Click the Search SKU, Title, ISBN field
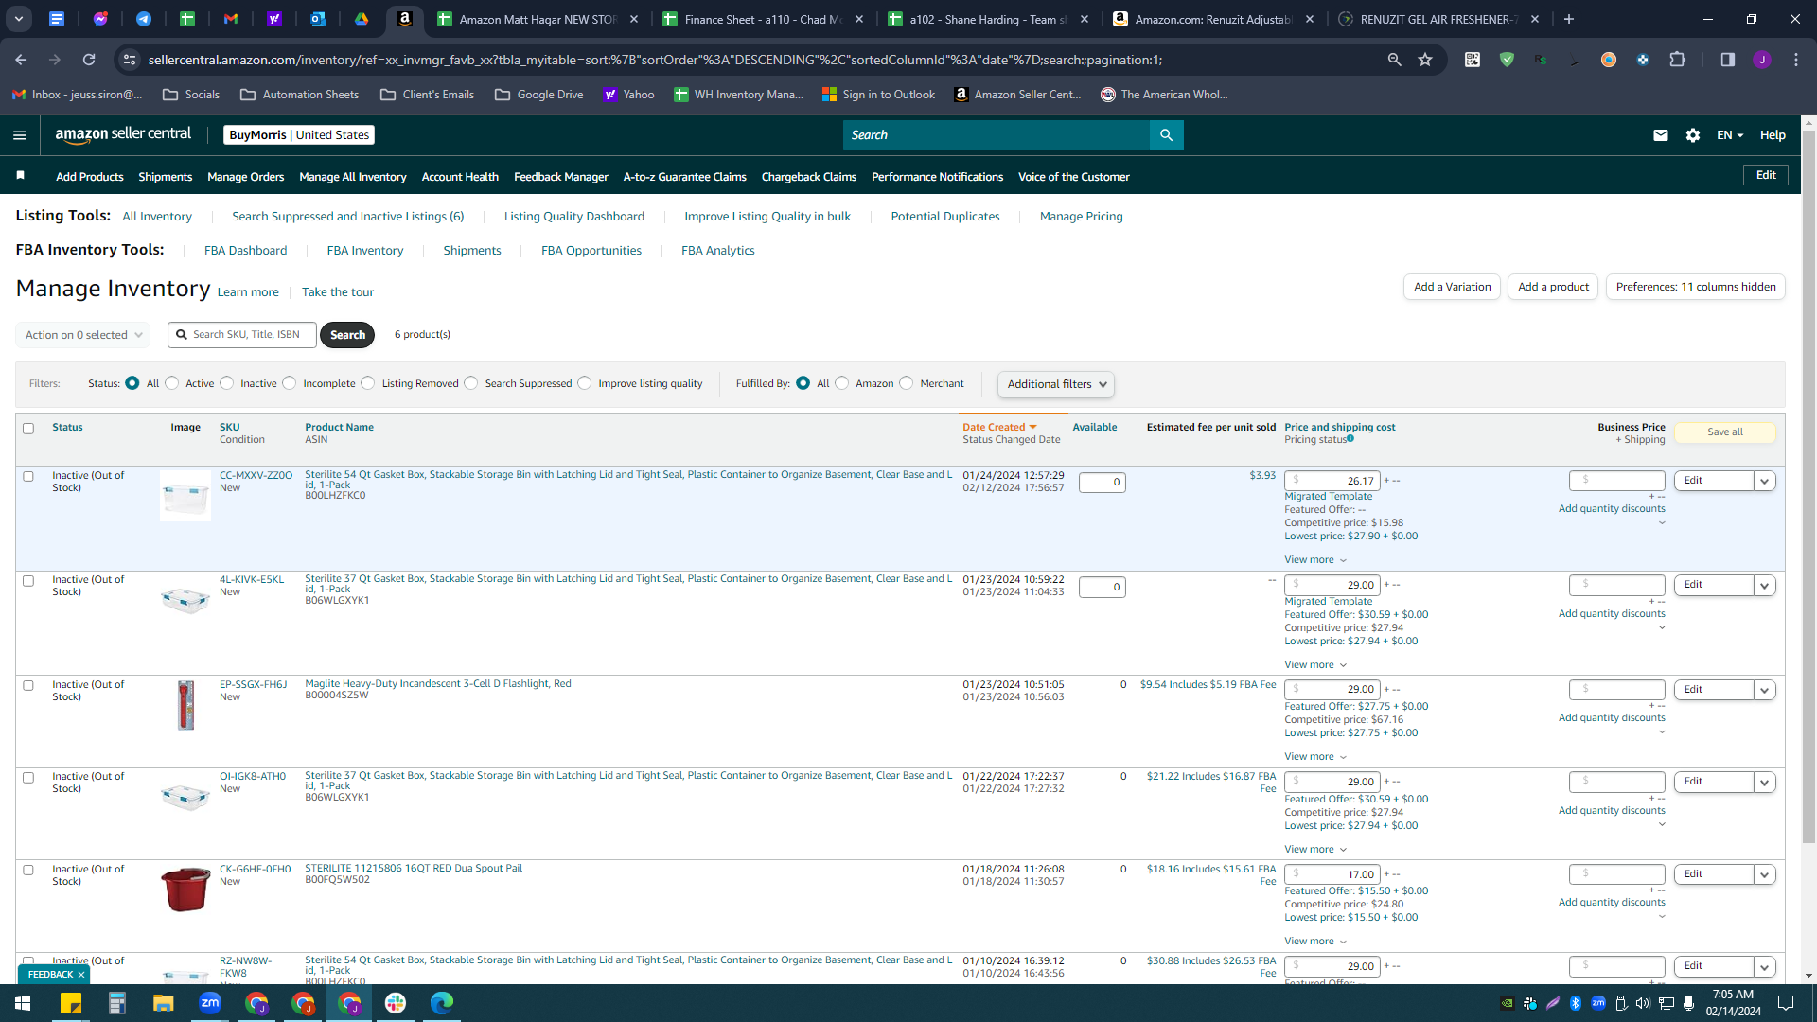Image resolution: width=1817 pixels, height=1022 pixels. pyautogui.click(x=242, y=335)
